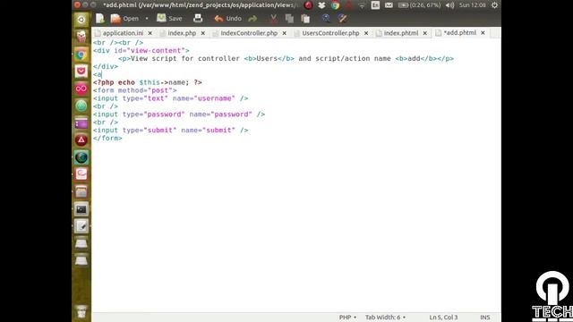573x322 pixels.
Task: Open the file manager launcher icon
Action: 81,191
